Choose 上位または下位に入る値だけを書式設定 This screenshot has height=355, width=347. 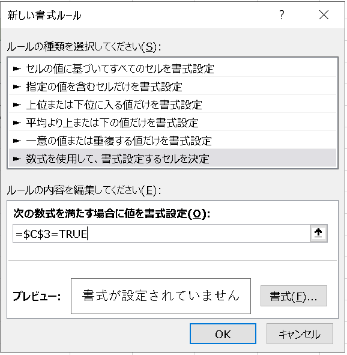172,105
